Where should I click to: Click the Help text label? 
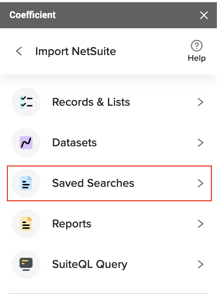point(197,58)
